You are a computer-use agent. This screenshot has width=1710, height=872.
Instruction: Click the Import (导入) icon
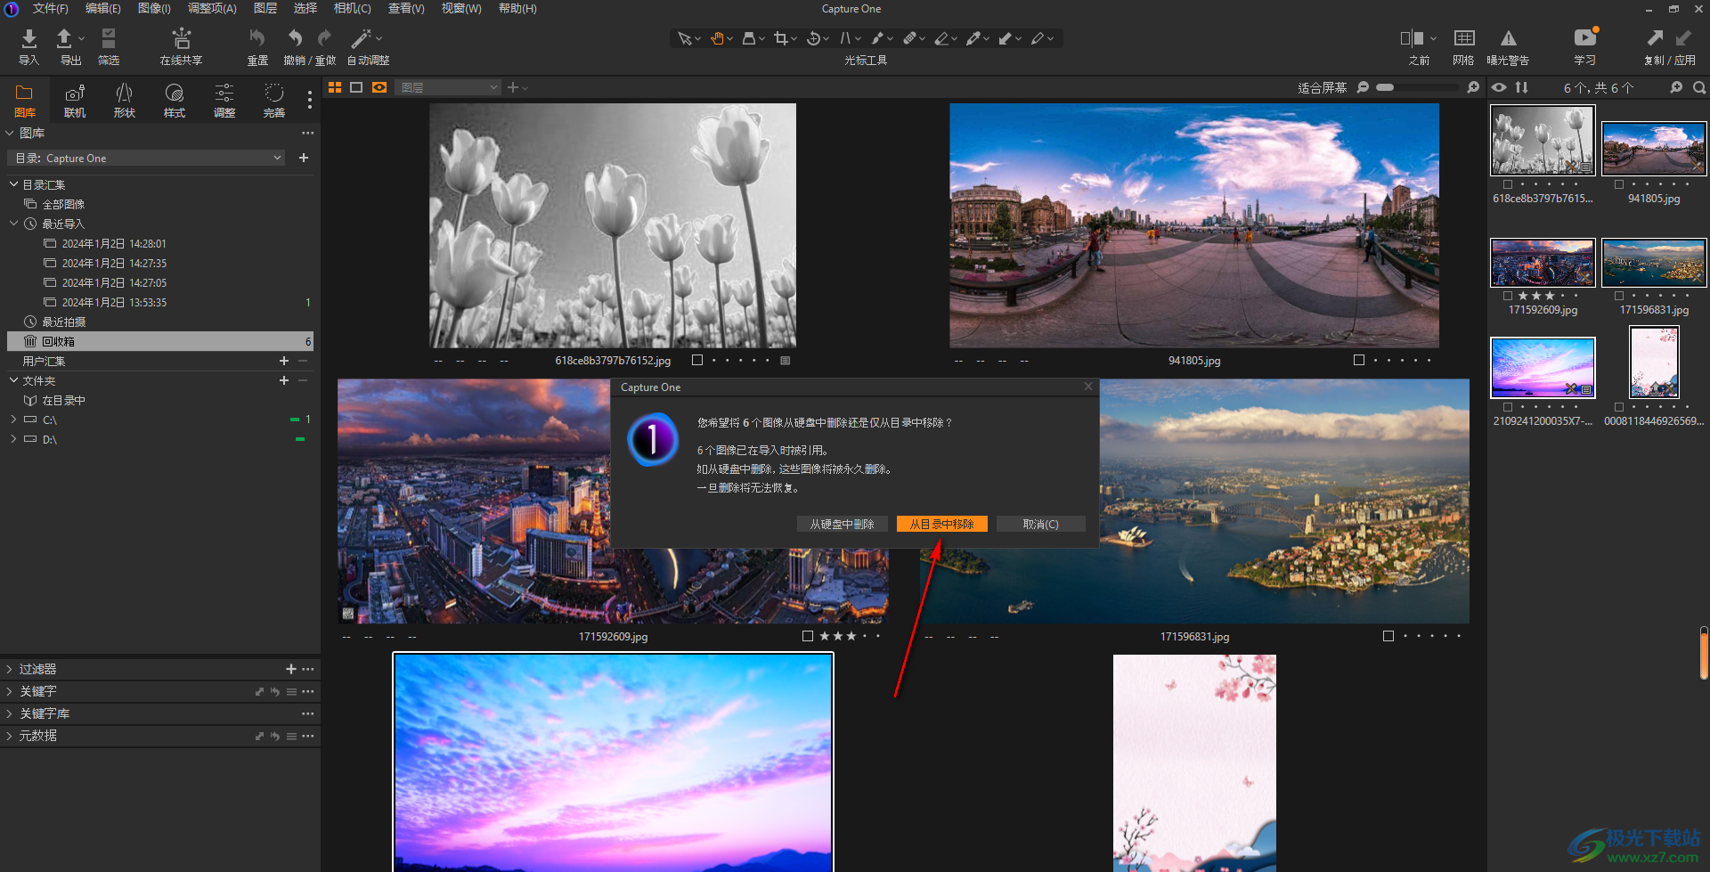tap(28, 39)
